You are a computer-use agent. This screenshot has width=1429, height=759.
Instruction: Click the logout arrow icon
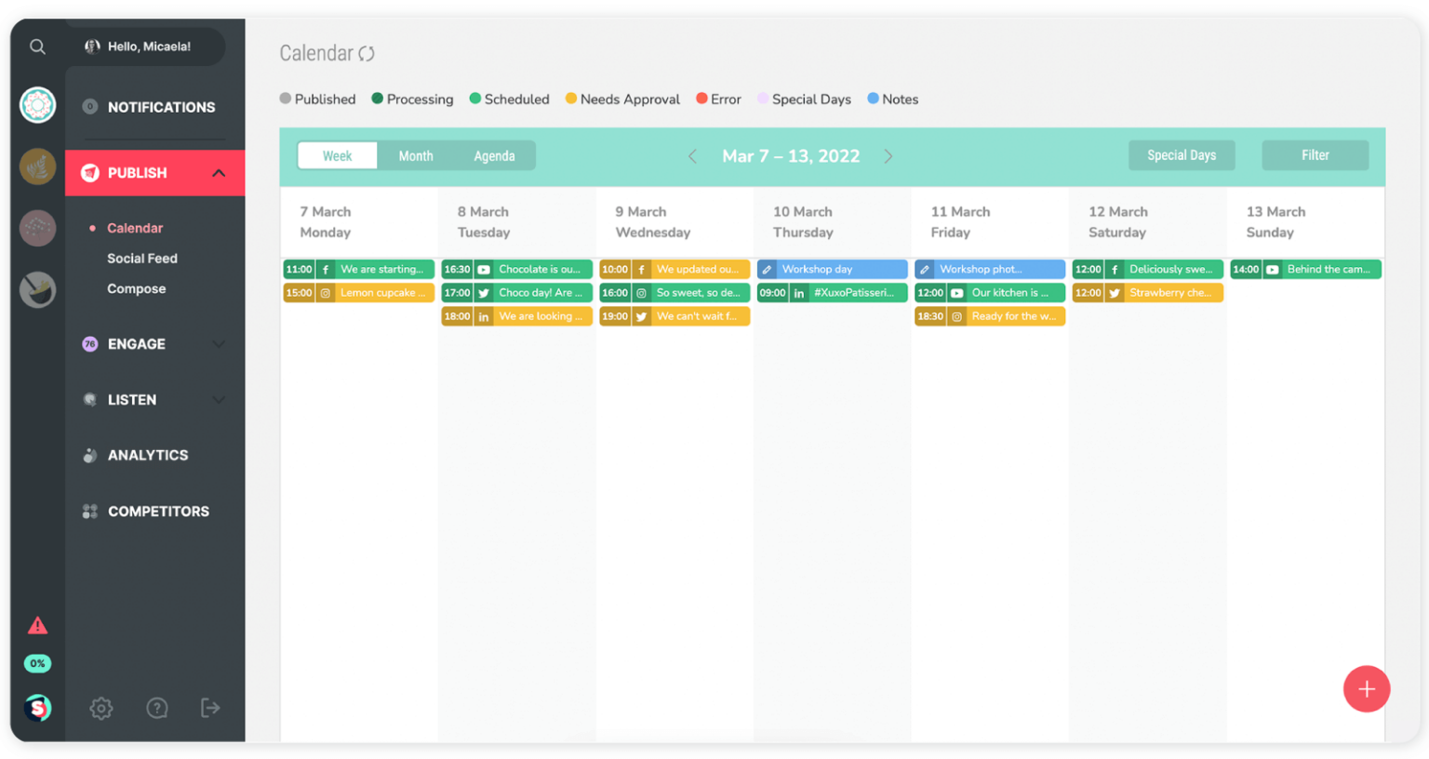point(210,708)
